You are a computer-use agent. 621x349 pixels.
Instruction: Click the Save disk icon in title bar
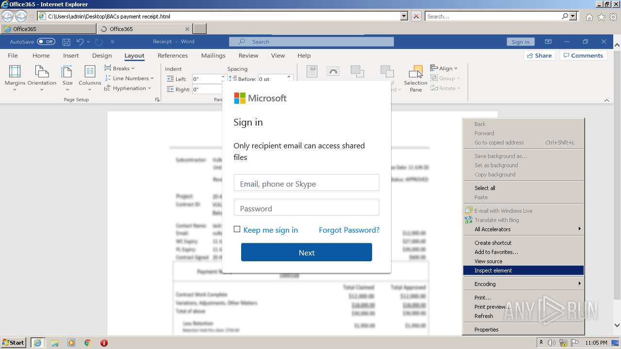(x=66, y=42)
